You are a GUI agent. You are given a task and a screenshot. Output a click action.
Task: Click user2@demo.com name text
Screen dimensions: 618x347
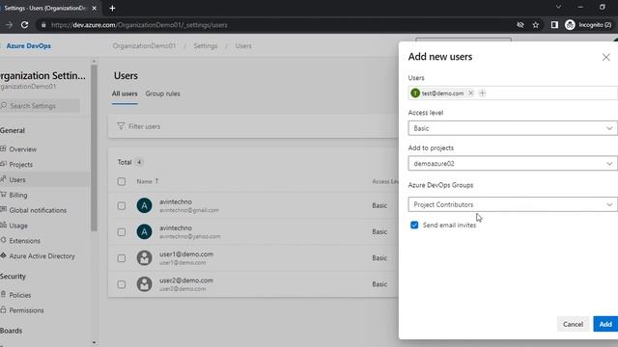click(186, 280)
